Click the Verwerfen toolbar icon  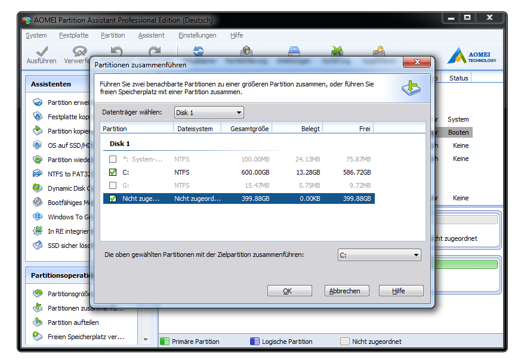tap(79, 51)
